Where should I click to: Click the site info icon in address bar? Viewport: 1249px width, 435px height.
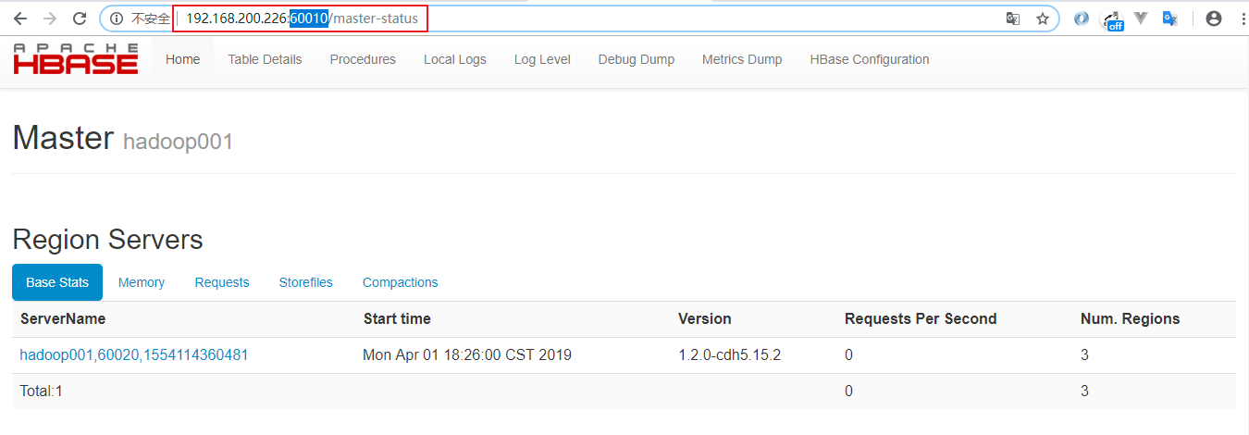[x=116, y=19]
